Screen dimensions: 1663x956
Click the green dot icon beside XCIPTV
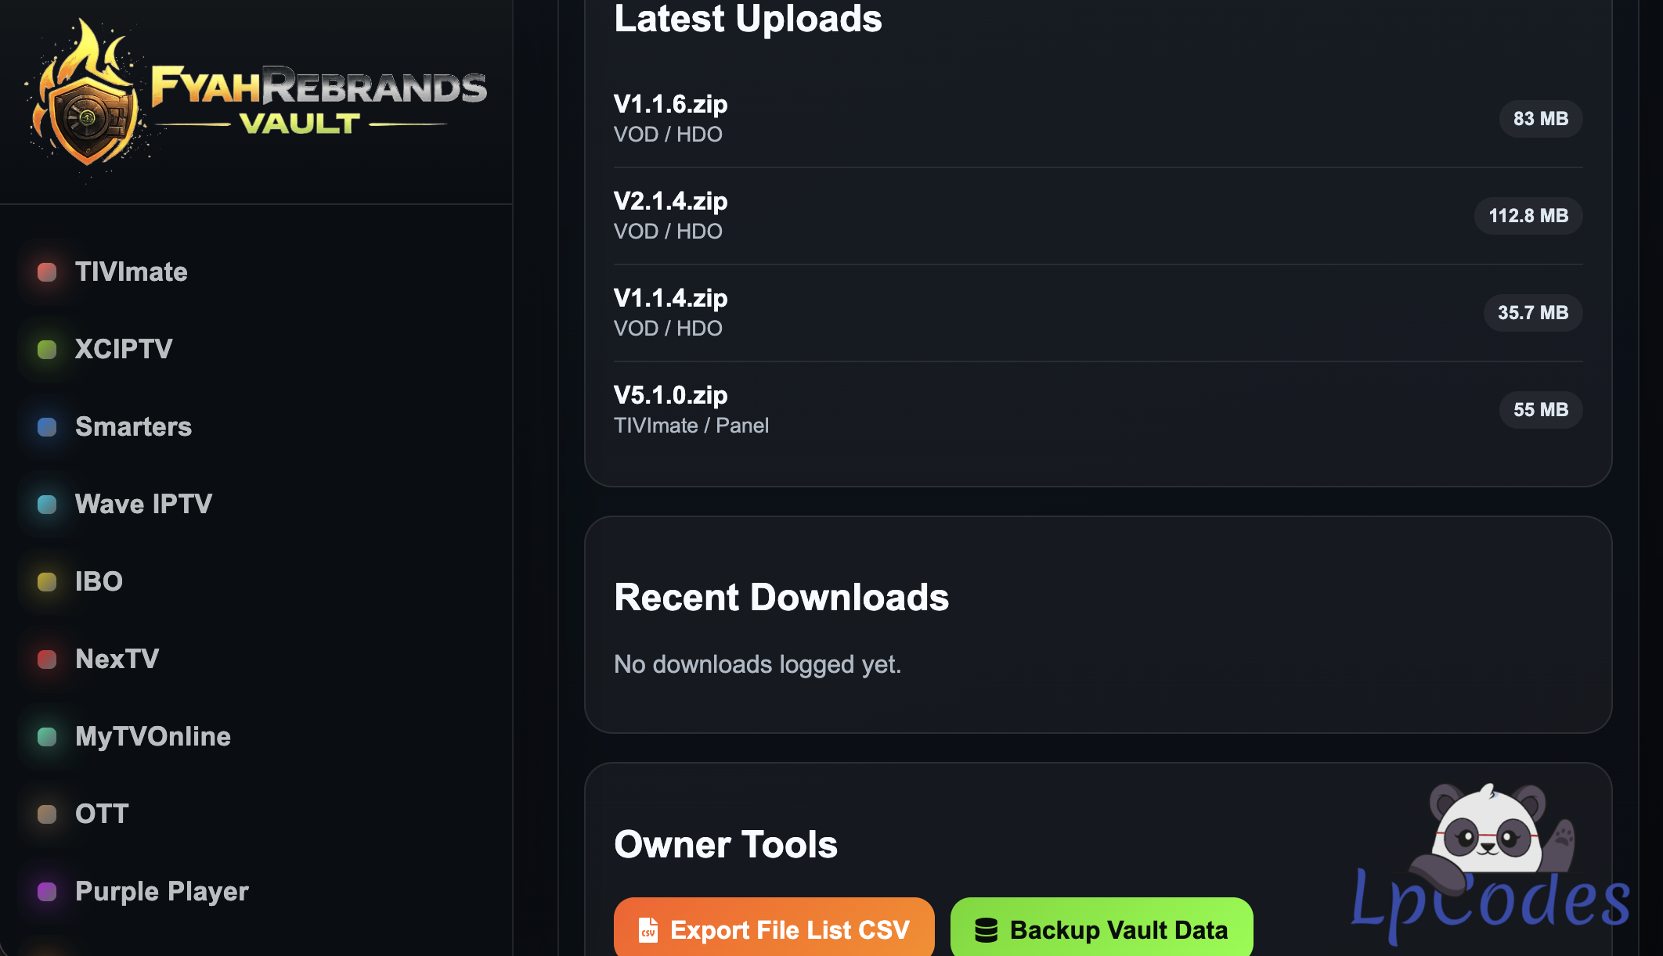click(x=47, y=350)
